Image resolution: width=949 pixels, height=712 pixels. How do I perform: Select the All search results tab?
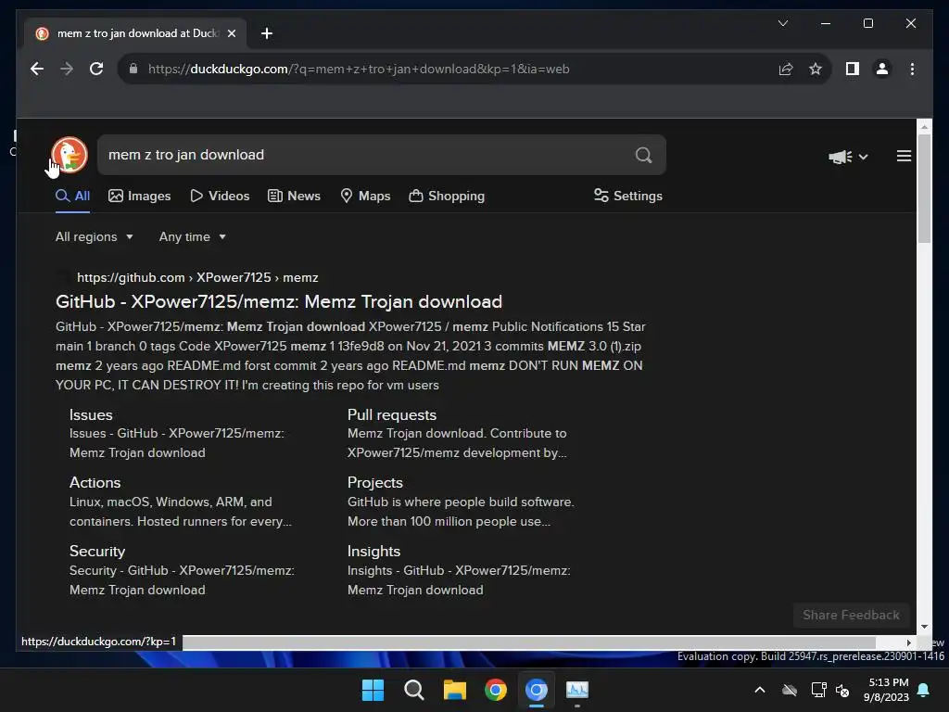(x=72, y=197)
